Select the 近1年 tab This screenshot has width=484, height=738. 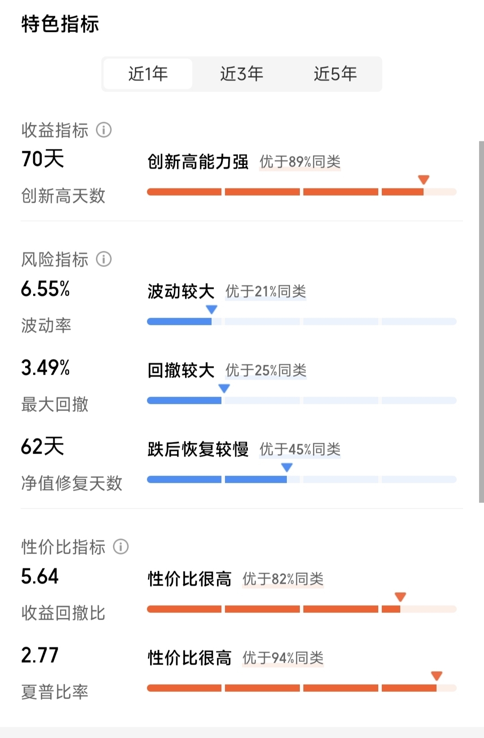point(148,74)
